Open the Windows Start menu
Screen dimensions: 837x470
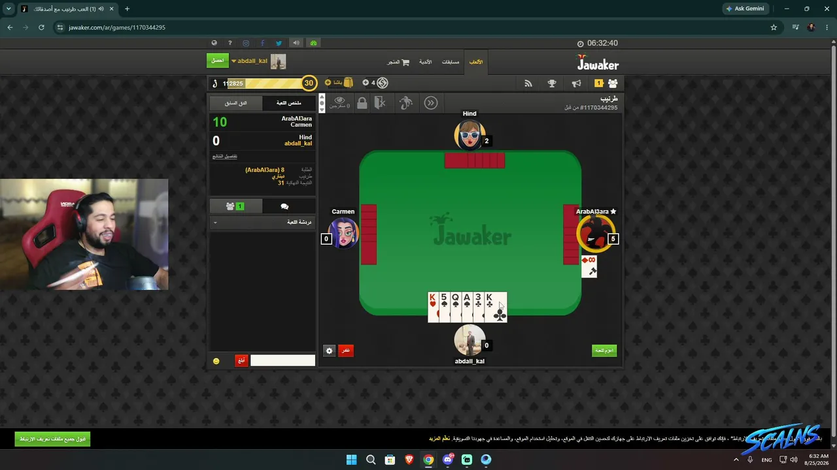pos(351,460)
